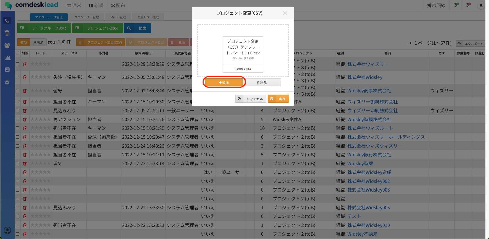Open the プロジェクト選択 selector
489x239 pixels.
pos(98,28)
